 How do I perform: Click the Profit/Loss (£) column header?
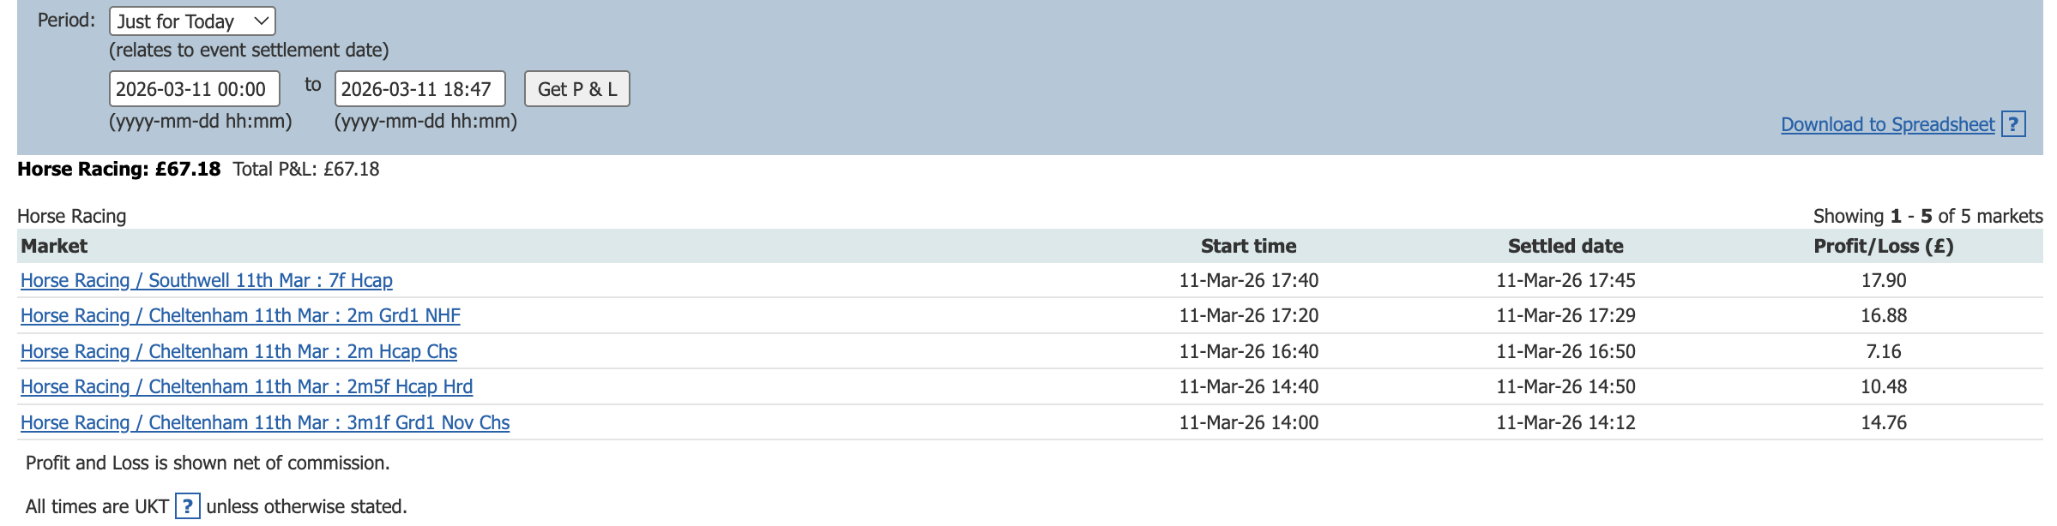pos(1883,247)
